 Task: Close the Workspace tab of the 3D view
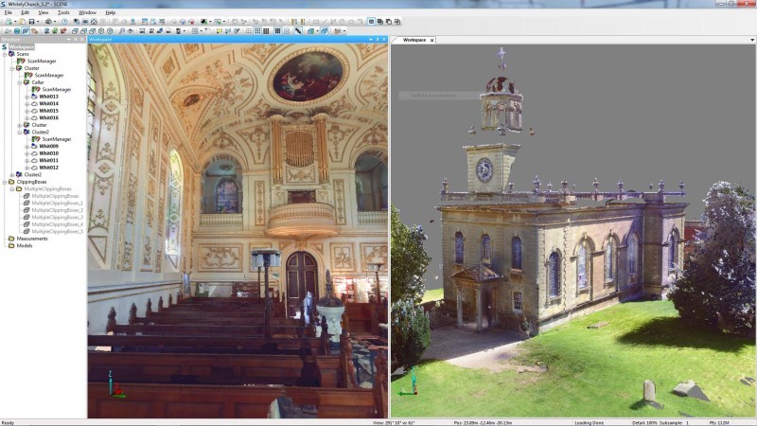(432, 40)
